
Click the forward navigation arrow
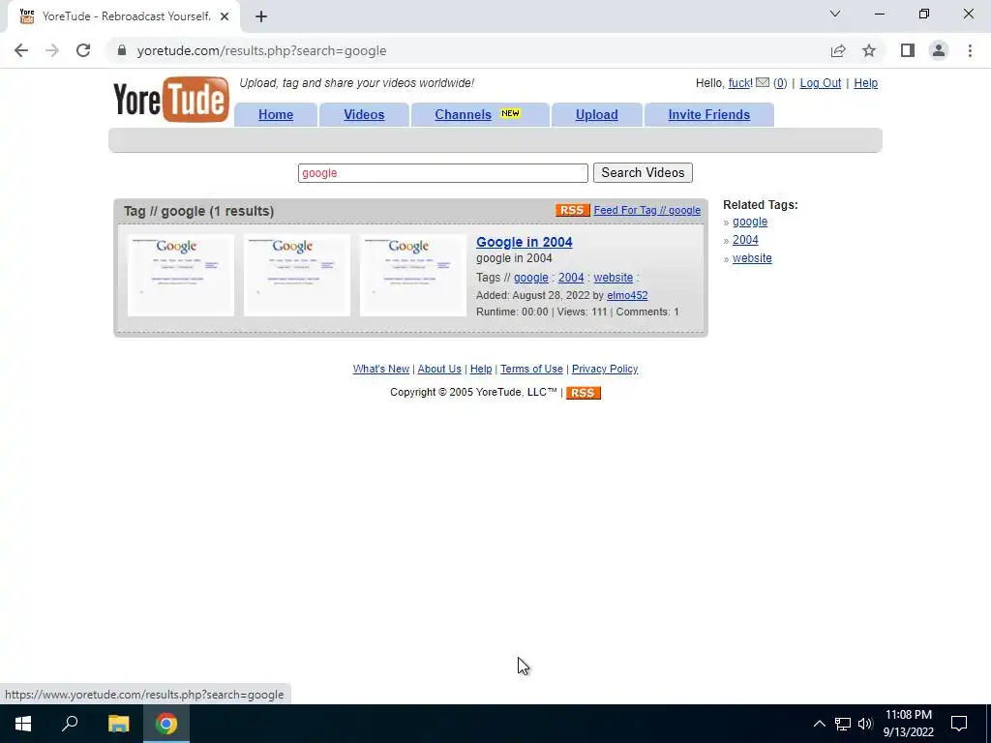[x=52, y=50]
